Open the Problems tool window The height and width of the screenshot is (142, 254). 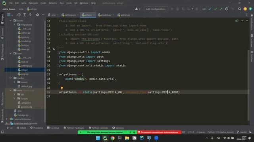37,128
